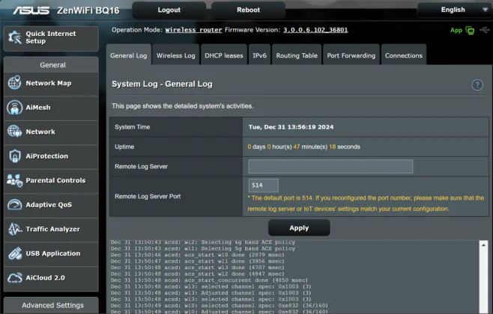Click the Network Map globe icon
This screenshot has width=493, height=314.
tap(14, 83)
